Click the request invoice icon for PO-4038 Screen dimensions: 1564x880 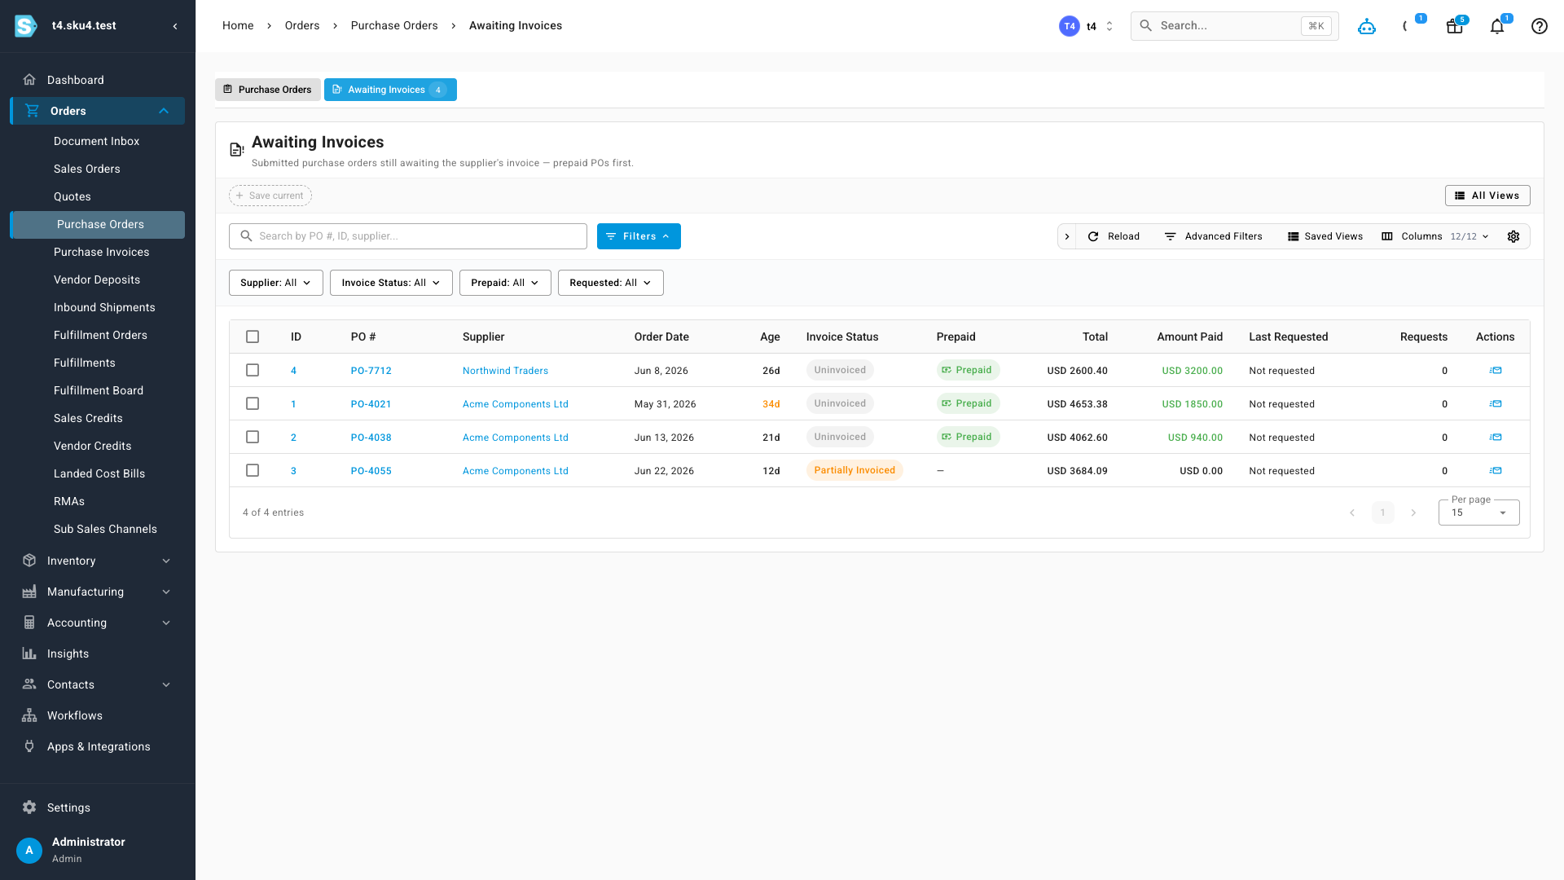point(1496,438)
